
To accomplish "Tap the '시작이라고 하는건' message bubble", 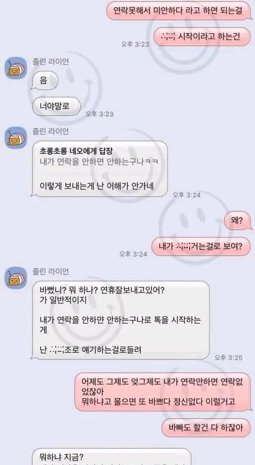I will coord(203,37).
